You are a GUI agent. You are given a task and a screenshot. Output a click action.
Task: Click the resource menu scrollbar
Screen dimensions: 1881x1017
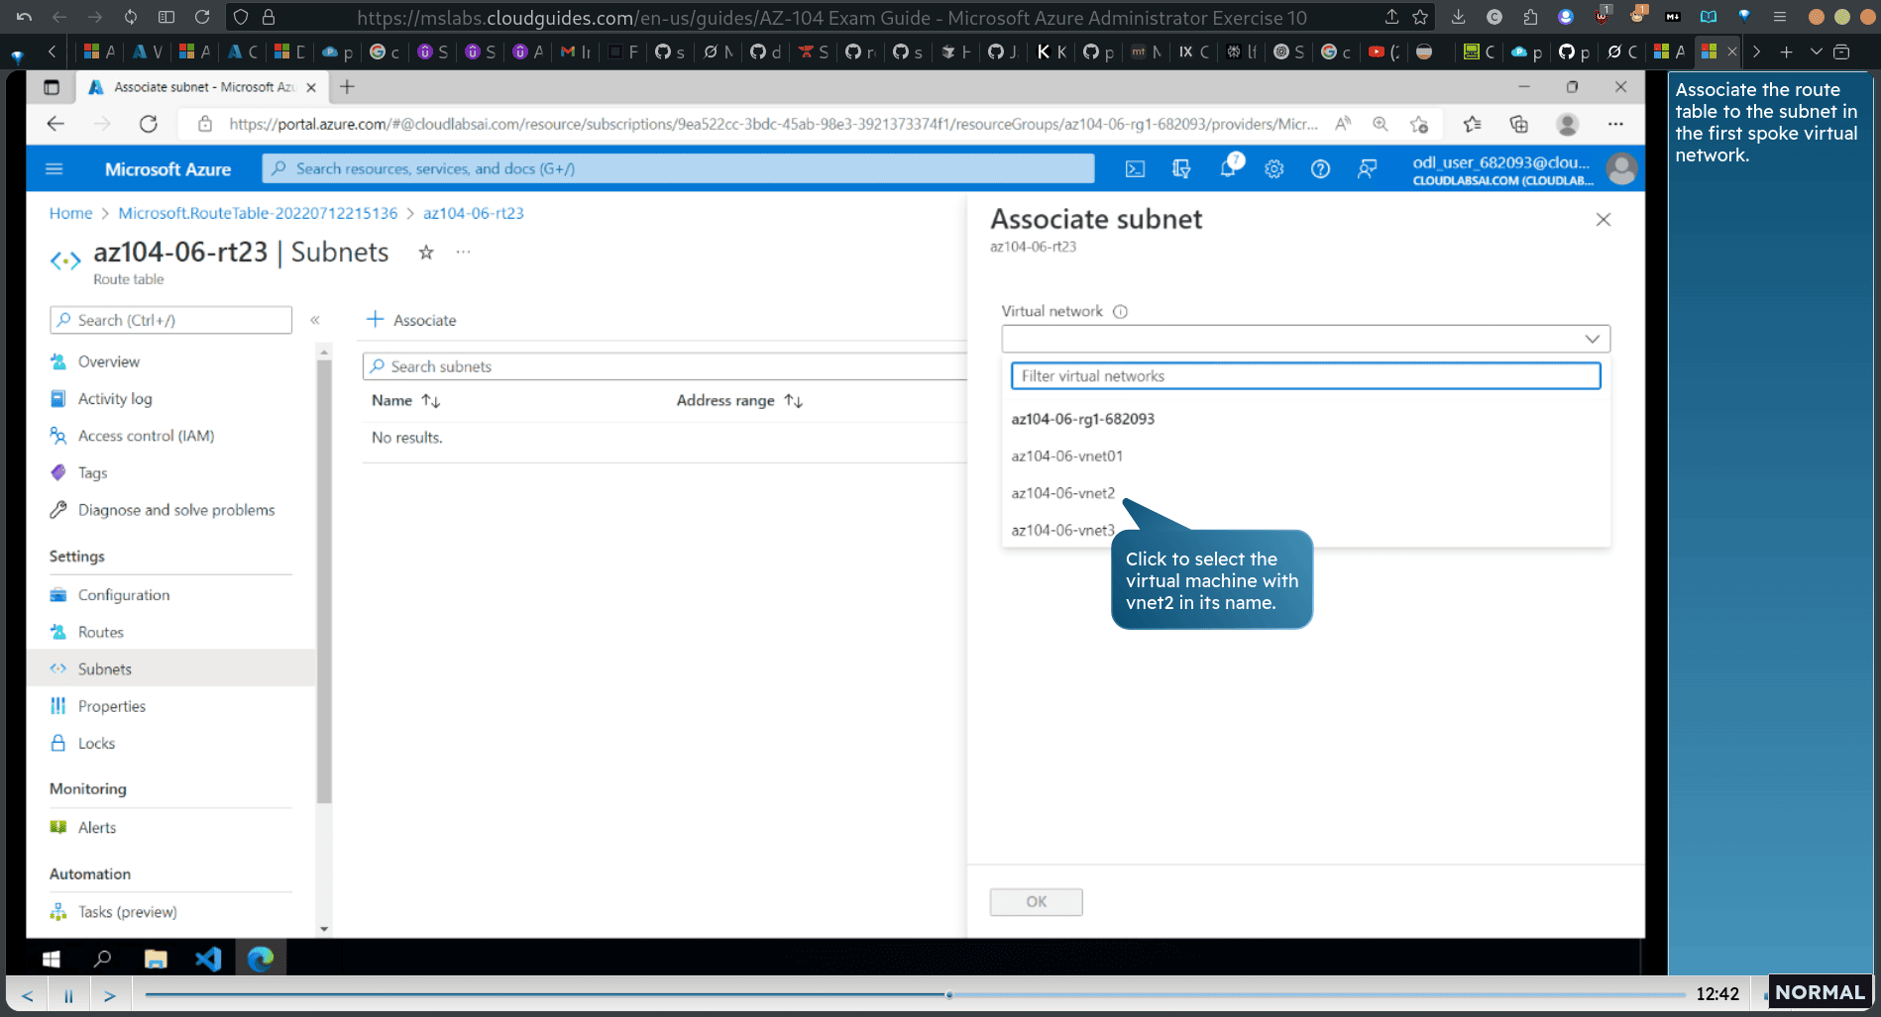(324, 581)
